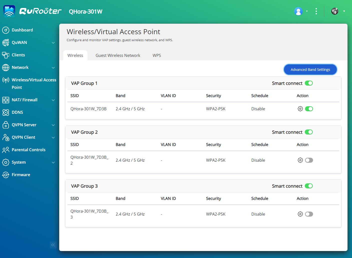Click the QuWAN orchestrator globe icon
This screenshot has height=258, width=352.
(335, 11)
